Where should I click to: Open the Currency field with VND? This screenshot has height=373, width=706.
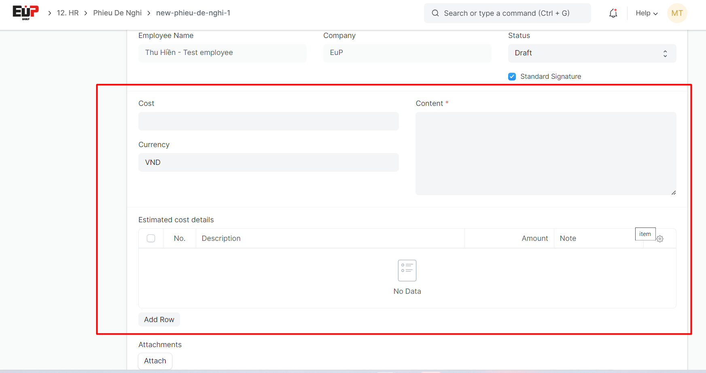point(268,162)
